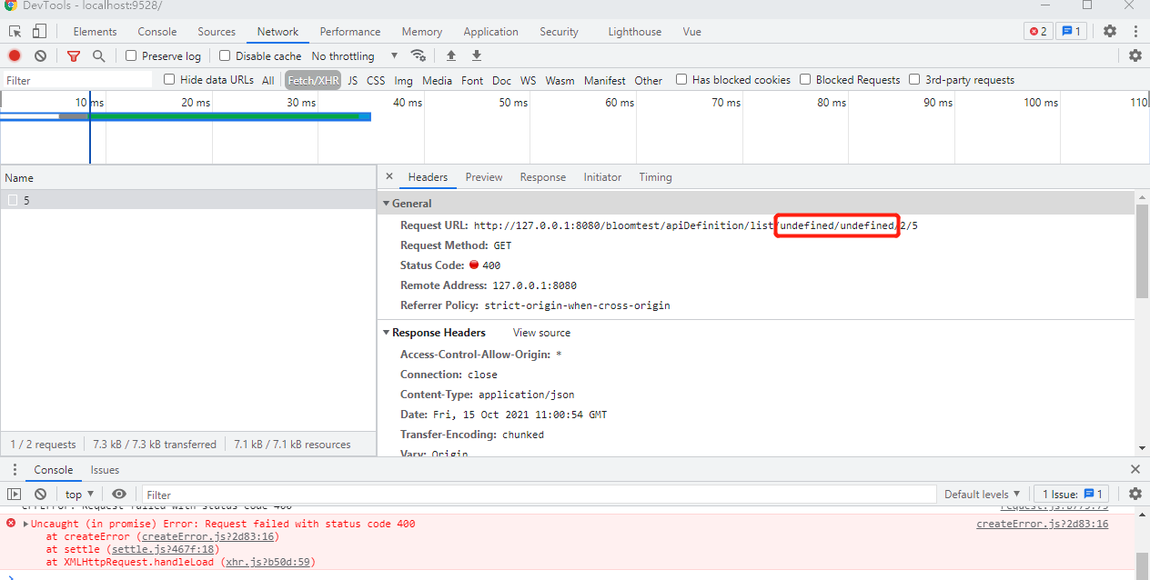Screen dimensions: 1150x580
Task: Open the top JavaScript context dropdown
Action: pyautogui.click(x=79, y=494)
